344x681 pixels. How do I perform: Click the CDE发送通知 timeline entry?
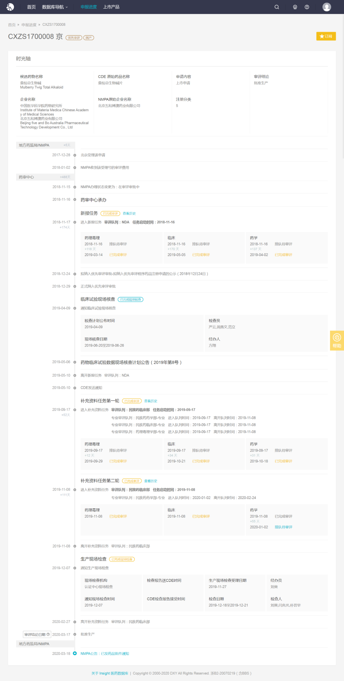pos(91,388)
